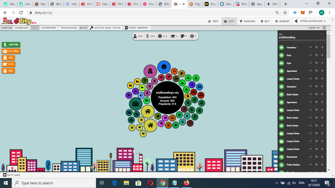Click the income 369 dollar stat
This screenshot has height=188, width=335.
(x=150, y=36)
